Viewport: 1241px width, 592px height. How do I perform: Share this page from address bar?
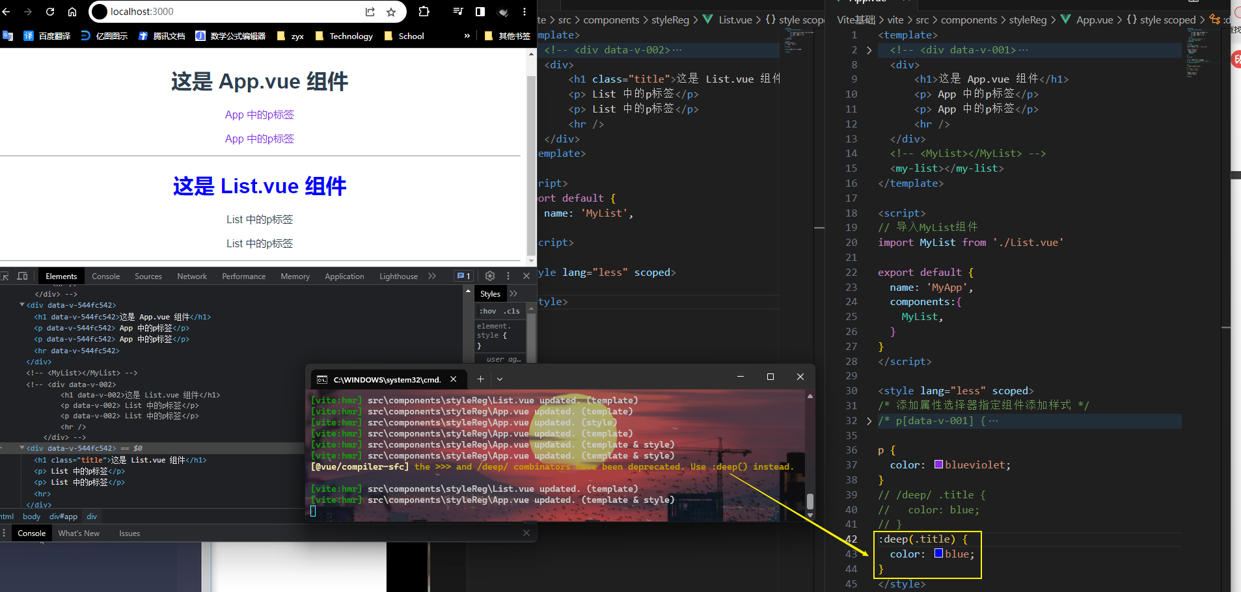[370, 12]
